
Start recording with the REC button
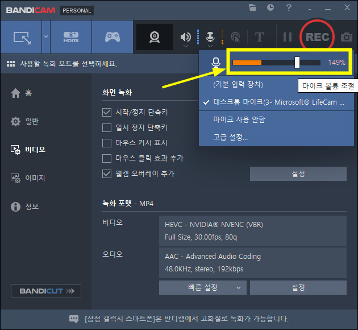coord(317,37)
